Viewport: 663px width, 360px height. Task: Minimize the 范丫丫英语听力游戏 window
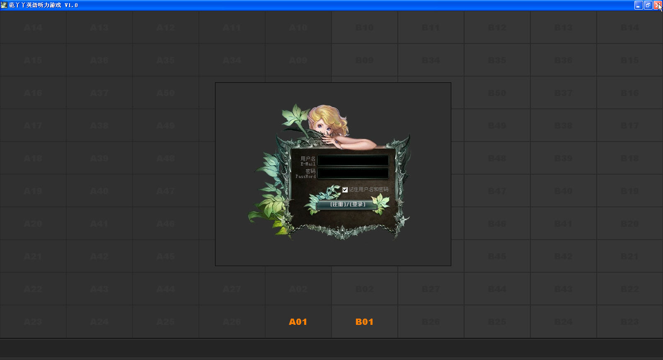639,5
